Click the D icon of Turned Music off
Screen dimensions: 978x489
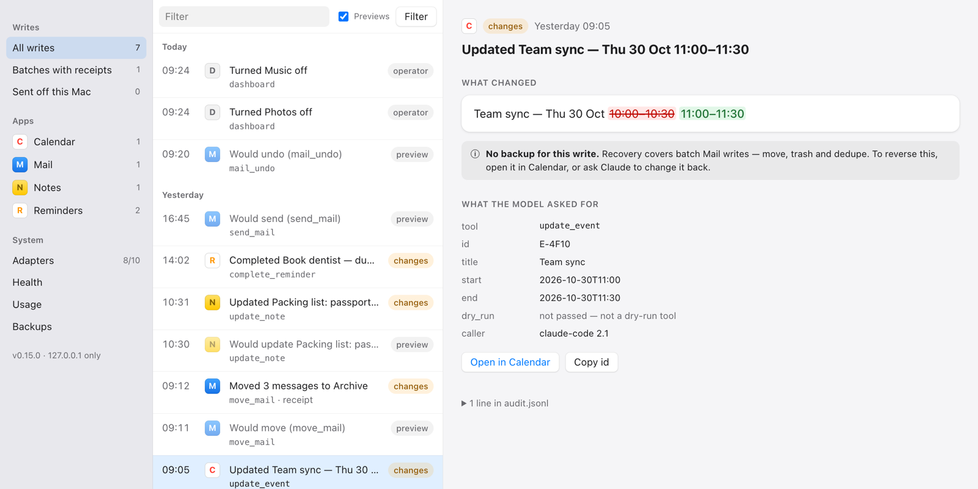pyautogui.click(x=212, y=70)
